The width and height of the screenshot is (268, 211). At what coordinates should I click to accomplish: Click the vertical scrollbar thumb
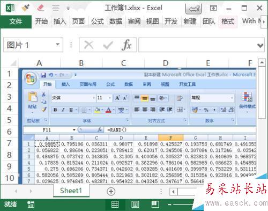[262, 92]
